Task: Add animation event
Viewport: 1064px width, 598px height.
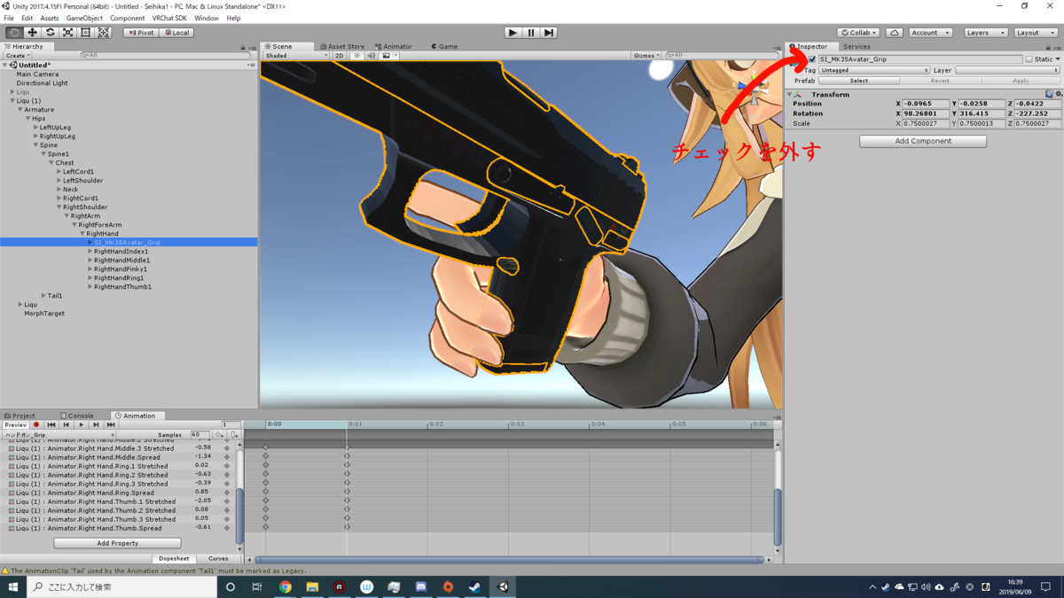Action: coord(234,435)
